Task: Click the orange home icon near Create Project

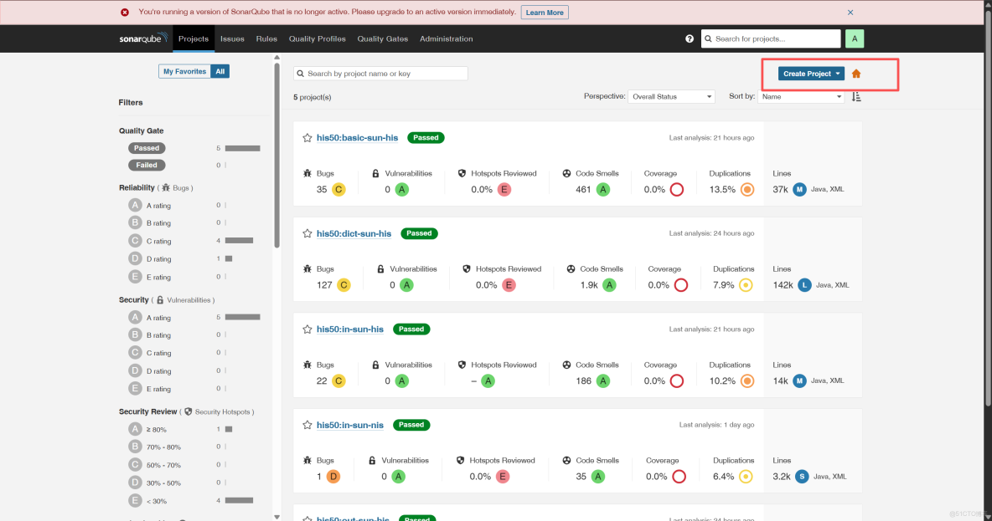Action: (x=855, y=73)
